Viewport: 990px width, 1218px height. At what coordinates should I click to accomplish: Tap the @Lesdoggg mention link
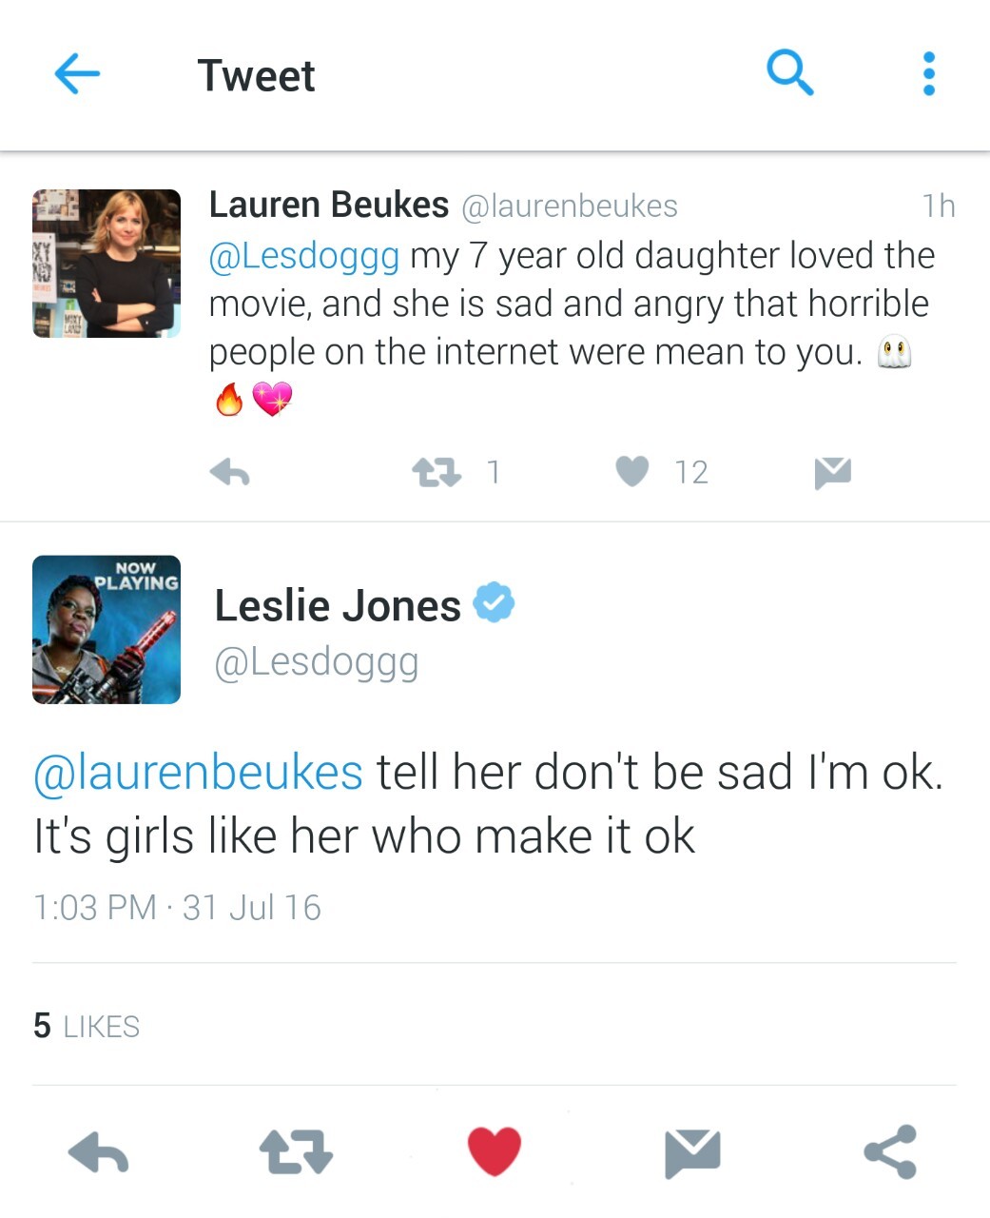[304, 256]
